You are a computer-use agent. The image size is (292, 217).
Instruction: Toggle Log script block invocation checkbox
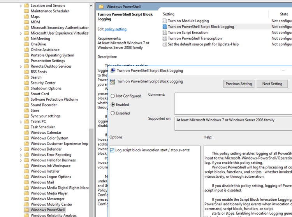[112, 150]
